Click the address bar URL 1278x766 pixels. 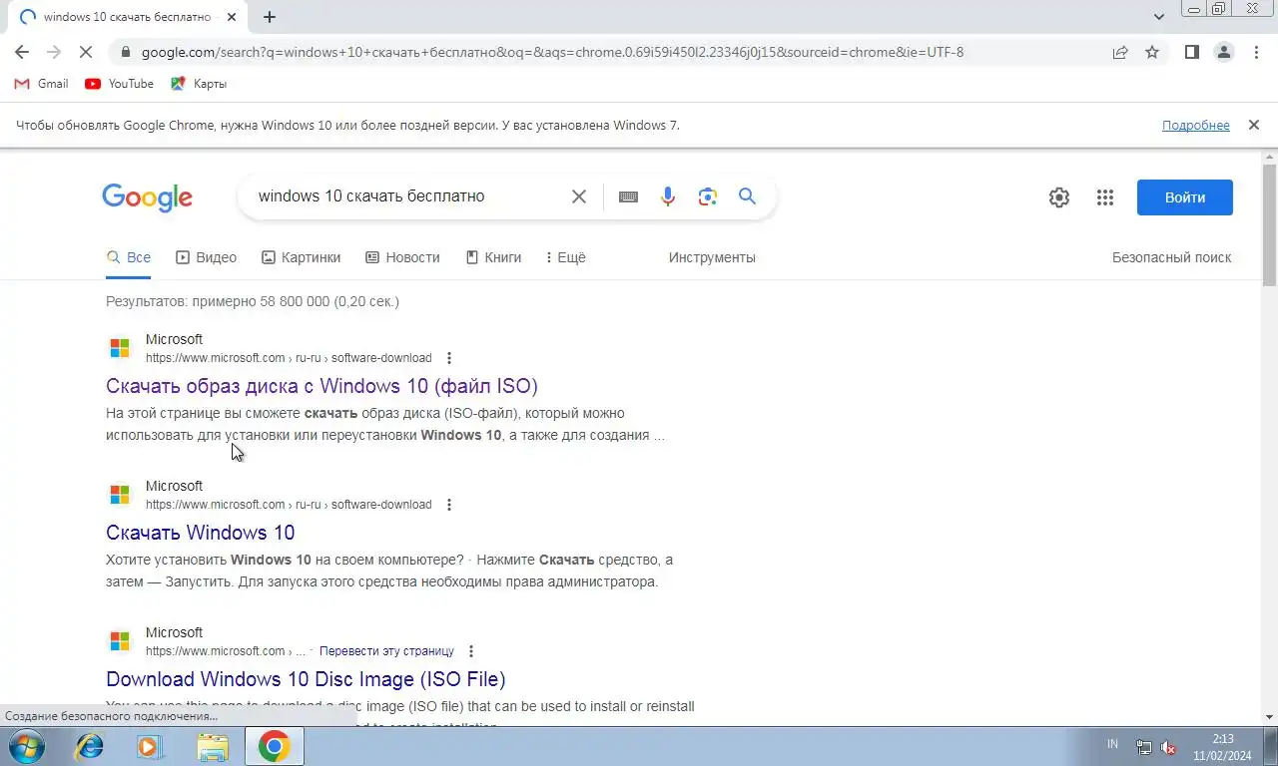(552, 52)
